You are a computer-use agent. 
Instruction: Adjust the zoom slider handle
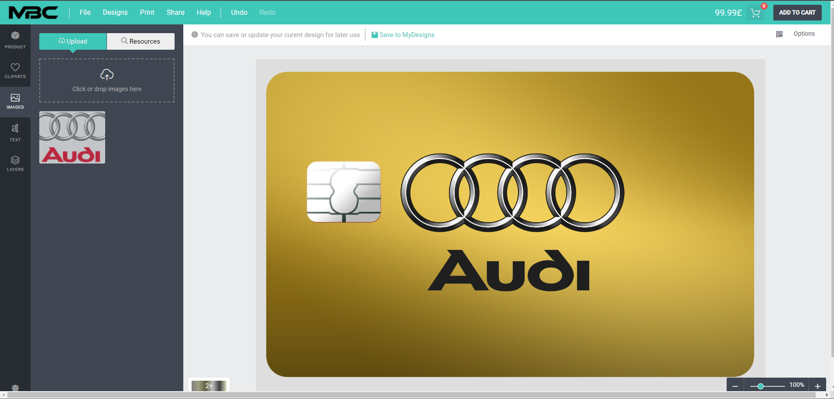click(761, 386)
